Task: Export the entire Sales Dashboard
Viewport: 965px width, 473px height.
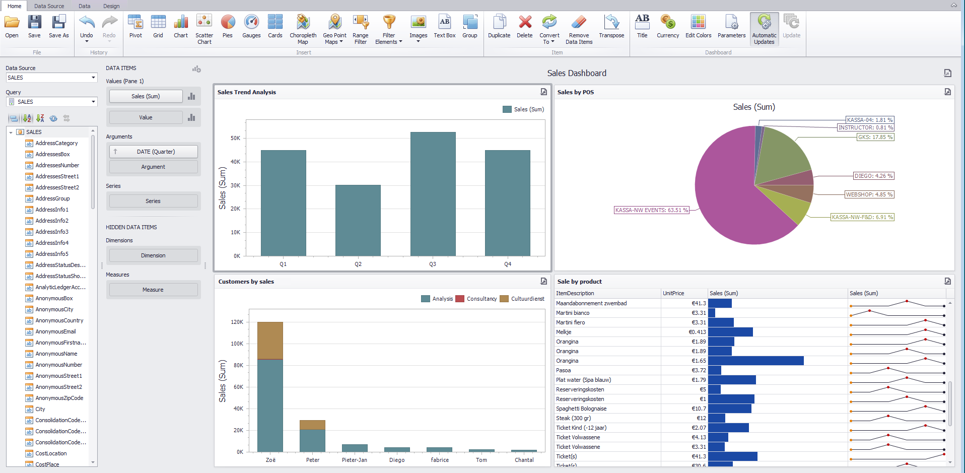Action: [x=947, y=73]
